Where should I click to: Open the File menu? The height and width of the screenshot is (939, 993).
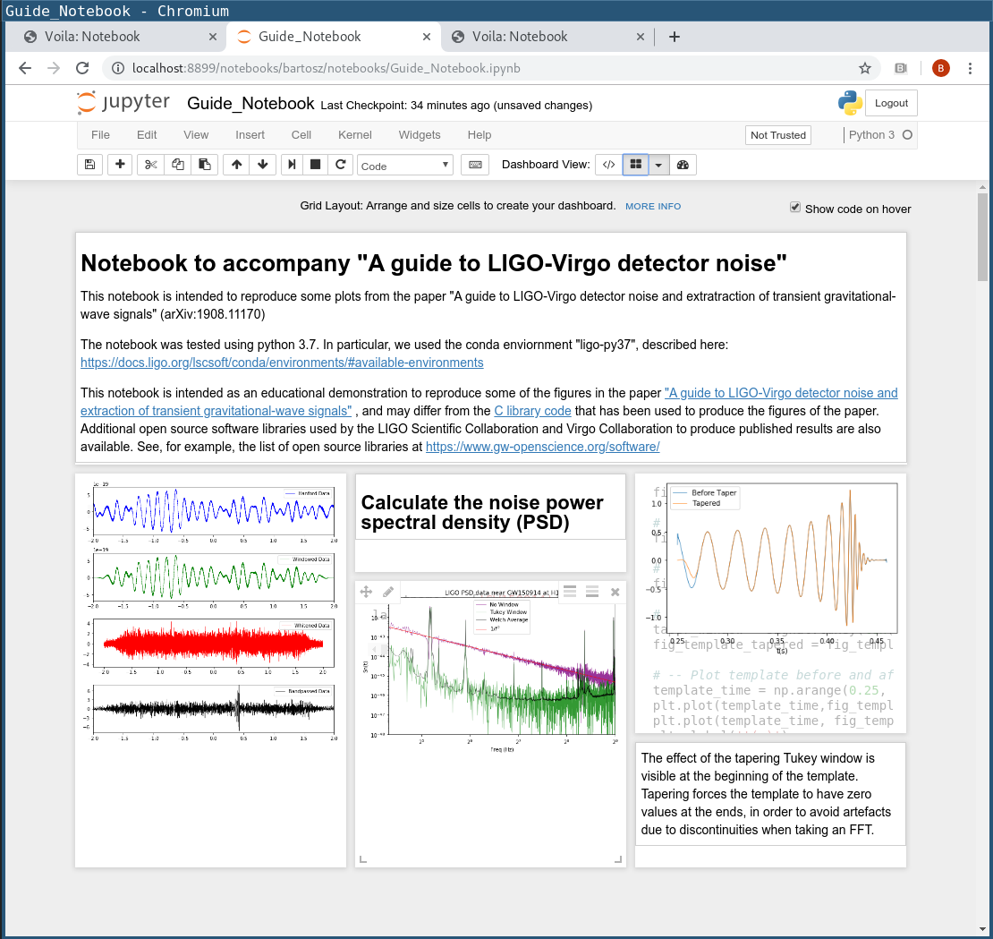coord(100,135)
